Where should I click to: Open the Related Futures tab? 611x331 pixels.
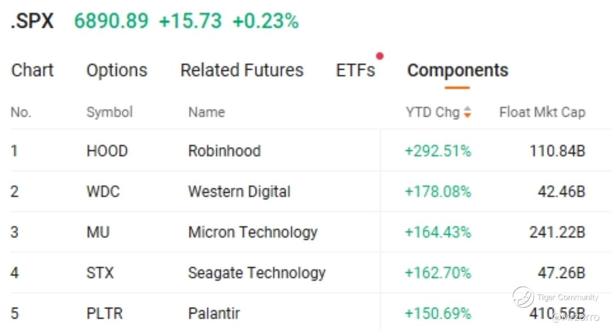coord(242,71)
